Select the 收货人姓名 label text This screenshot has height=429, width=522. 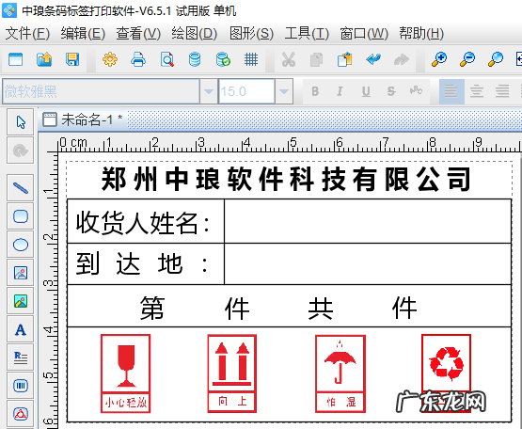coord(143,222)
